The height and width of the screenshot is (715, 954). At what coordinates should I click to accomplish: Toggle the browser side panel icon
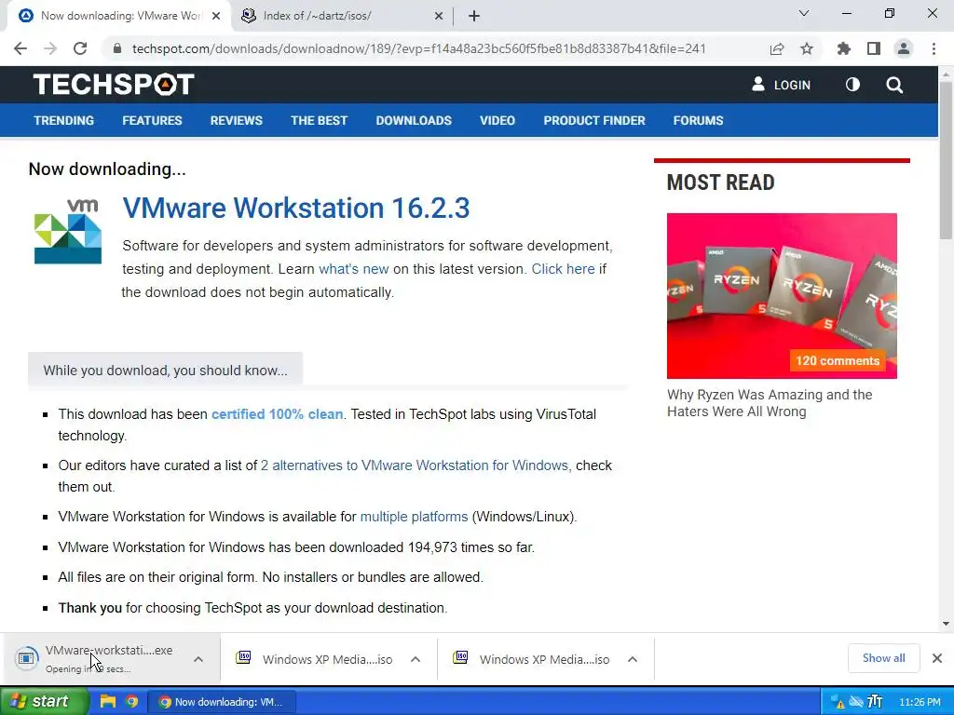[874, 48]
